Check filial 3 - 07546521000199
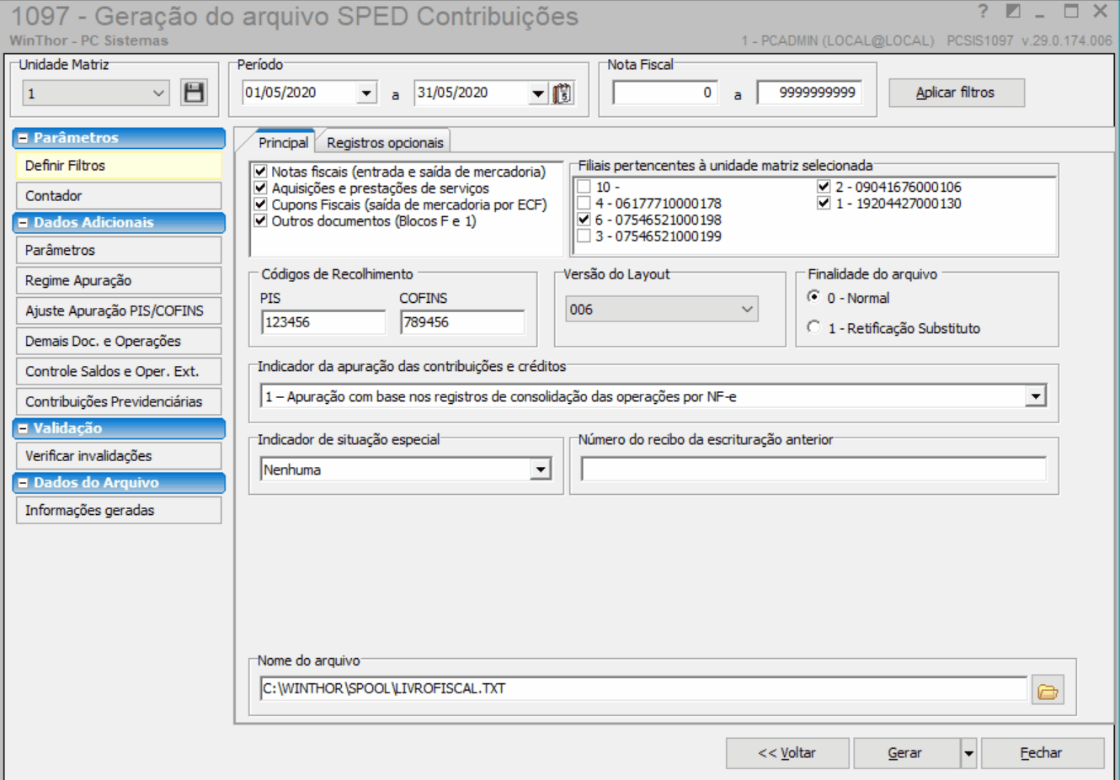Screen dimensions: 1120x780 pyautogui.click(x=584, y=236)
